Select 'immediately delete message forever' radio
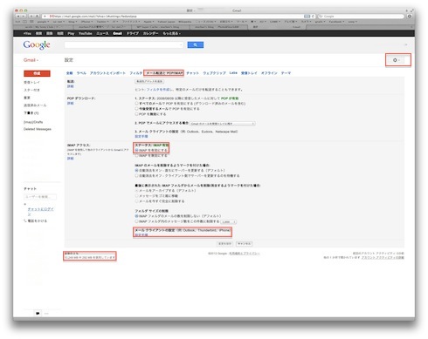 [x=136, y=201]
